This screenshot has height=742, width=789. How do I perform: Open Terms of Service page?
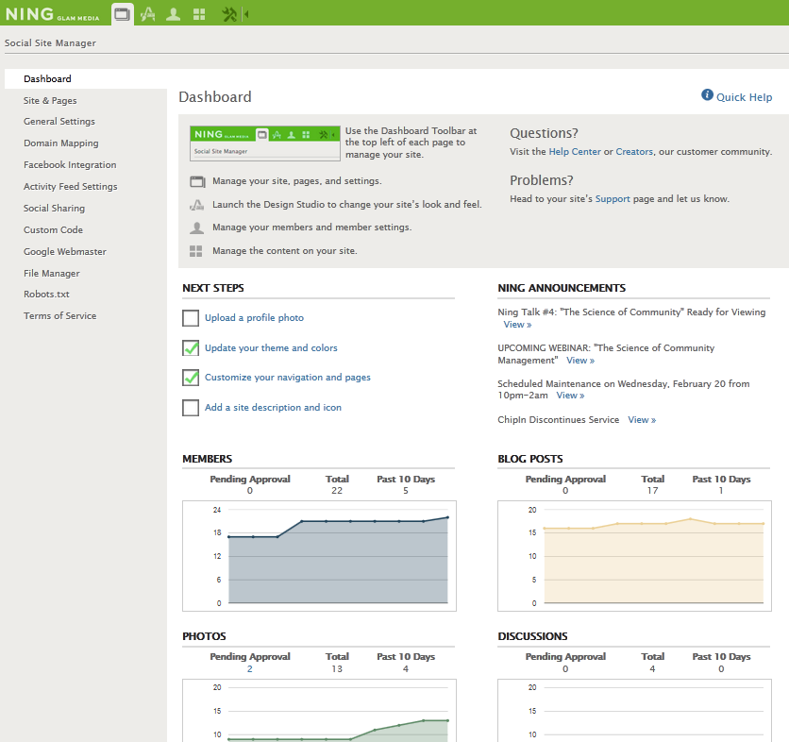point(59,315)
